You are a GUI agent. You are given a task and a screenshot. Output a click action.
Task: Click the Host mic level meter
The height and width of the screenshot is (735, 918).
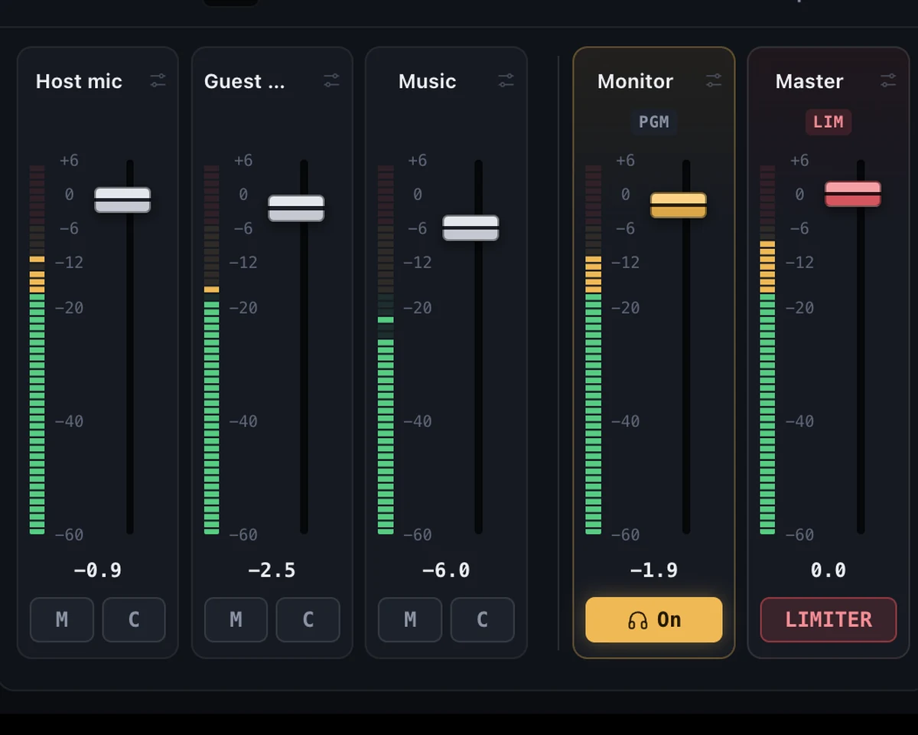coord(37,349)
